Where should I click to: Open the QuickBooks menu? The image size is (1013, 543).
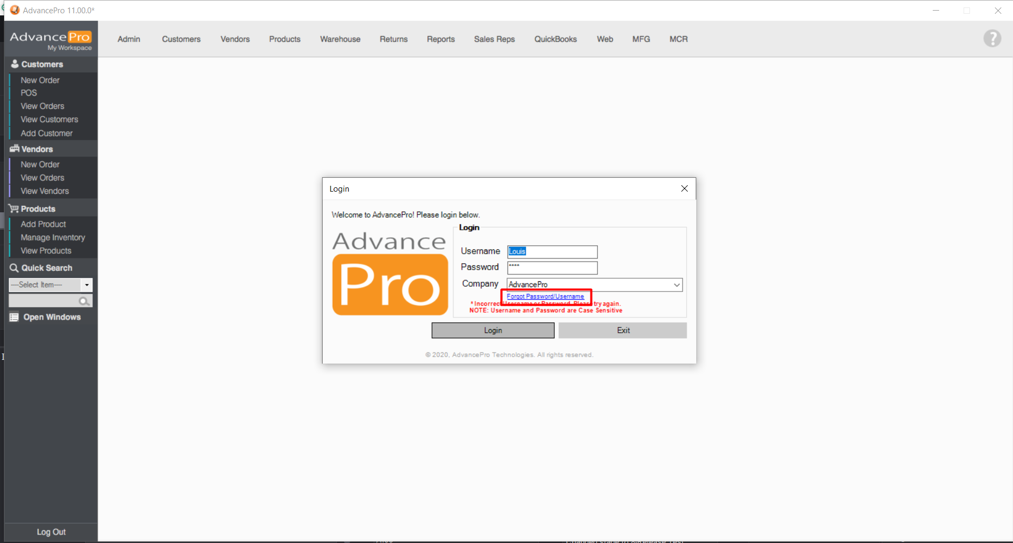point(555,39)
